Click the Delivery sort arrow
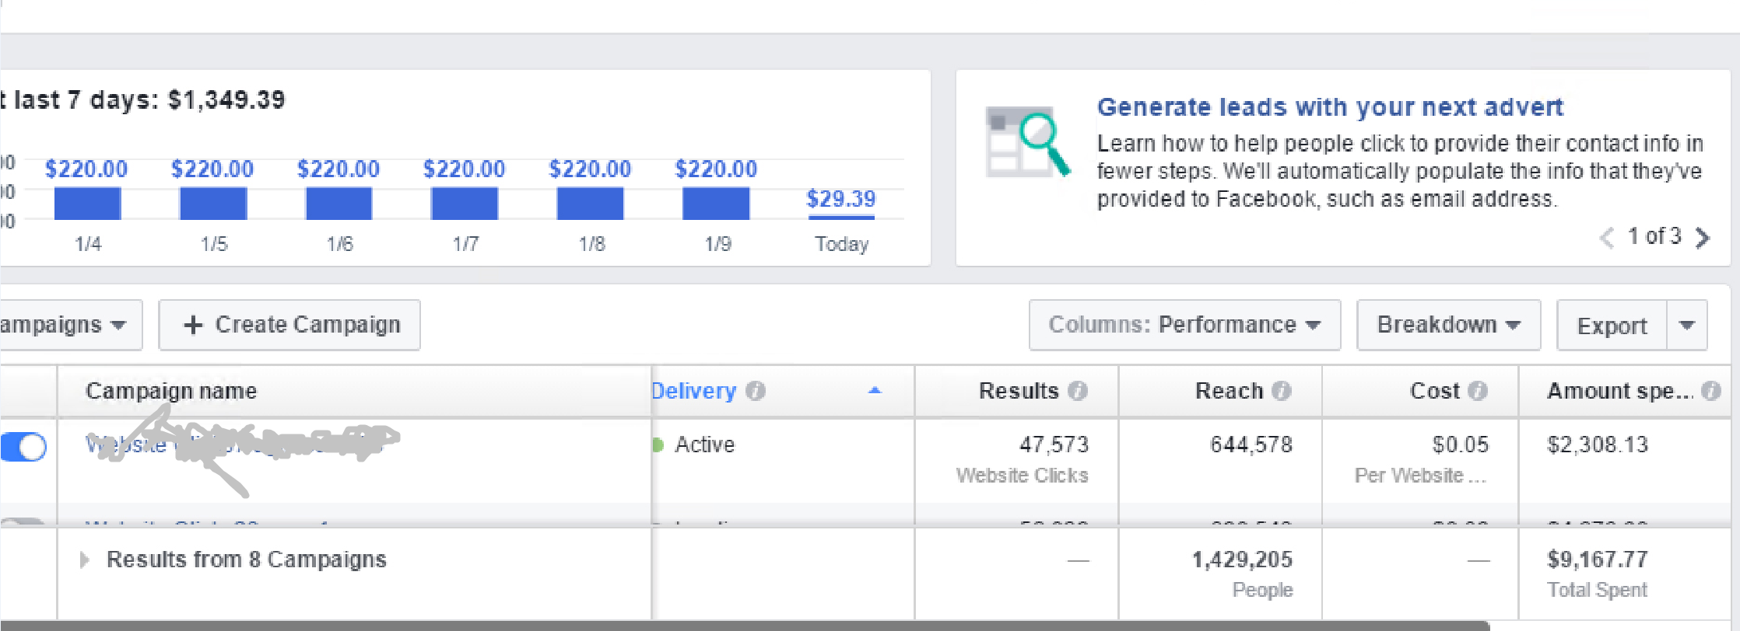This screenshot has height=631, width=1740. point(875,390)
